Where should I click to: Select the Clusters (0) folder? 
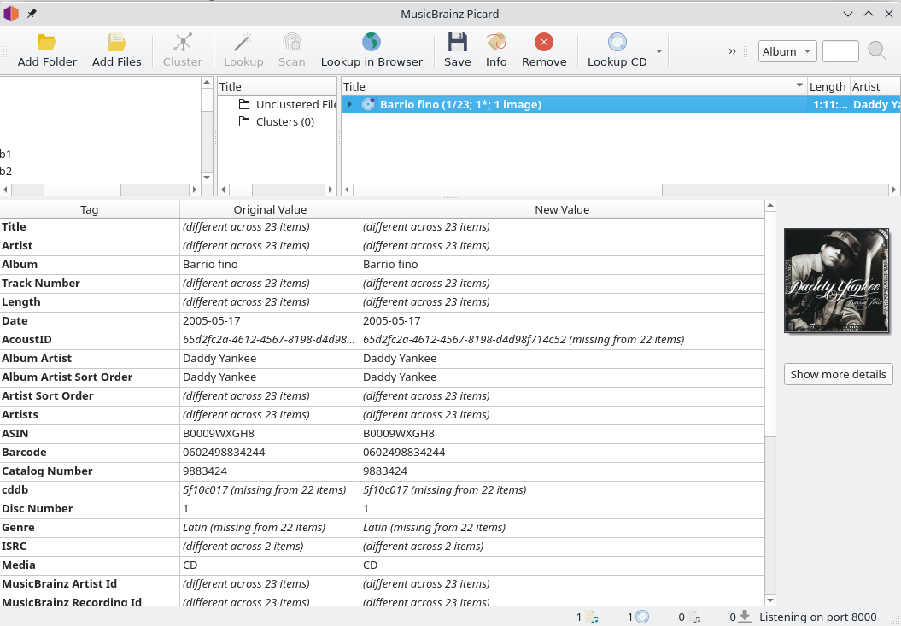pos(284,121)
